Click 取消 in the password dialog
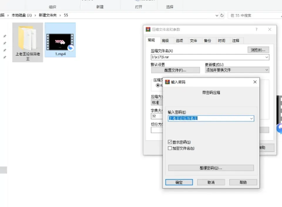The height and width of the screenshot is (207, 282). [211, 182]
